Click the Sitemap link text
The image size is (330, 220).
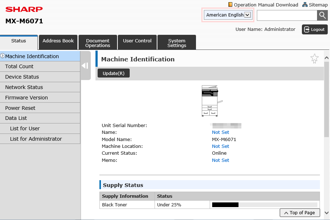coord(318,5)
